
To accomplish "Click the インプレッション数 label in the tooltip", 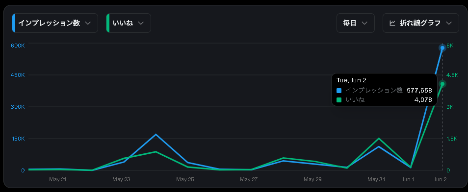I will click(x=374, y=90).
